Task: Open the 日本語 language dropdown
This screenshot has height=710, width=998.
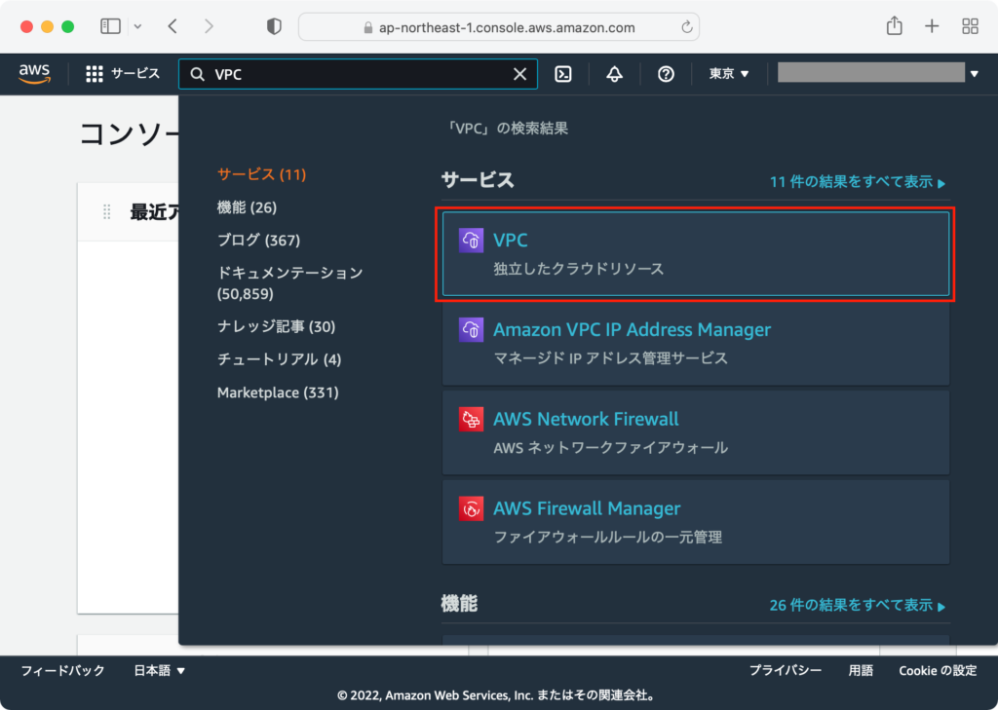Action: (159, 670)
